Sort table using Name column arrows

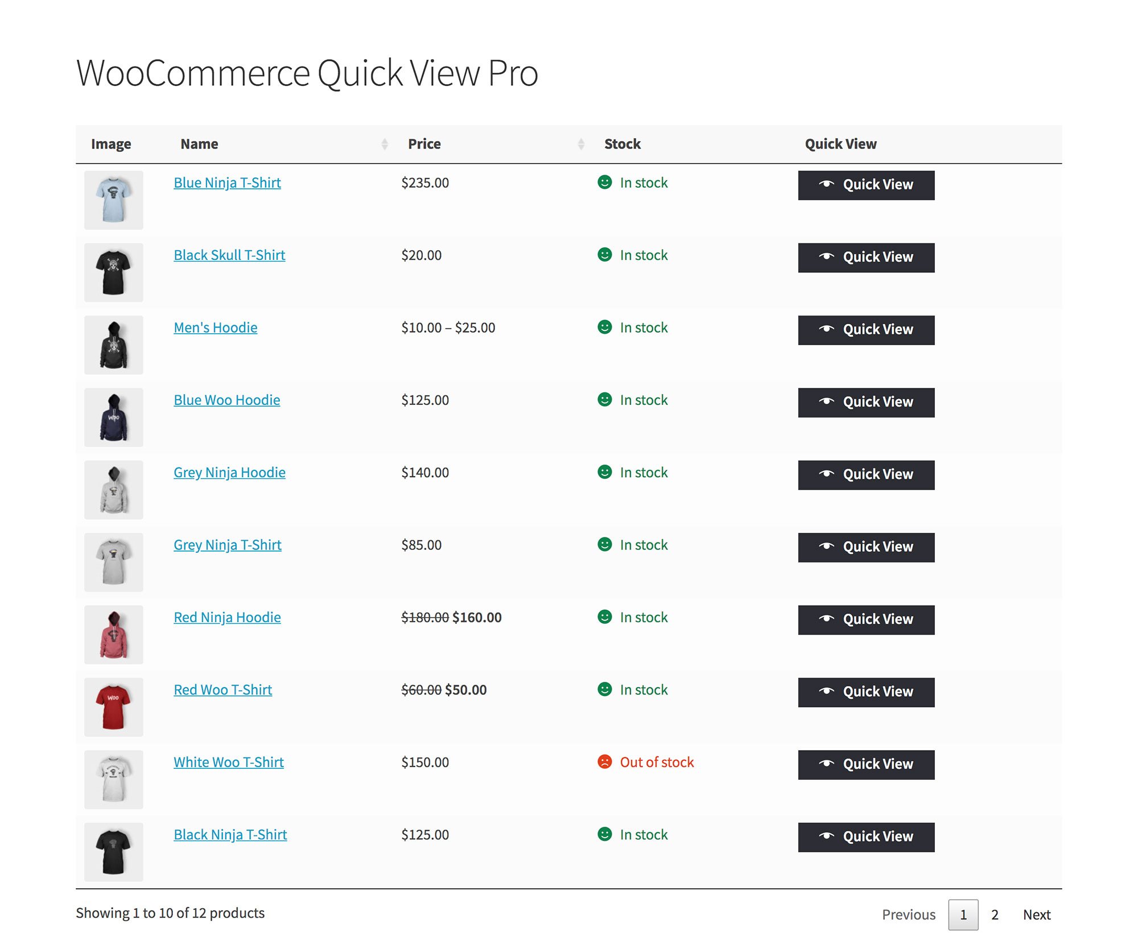point(385,144)
